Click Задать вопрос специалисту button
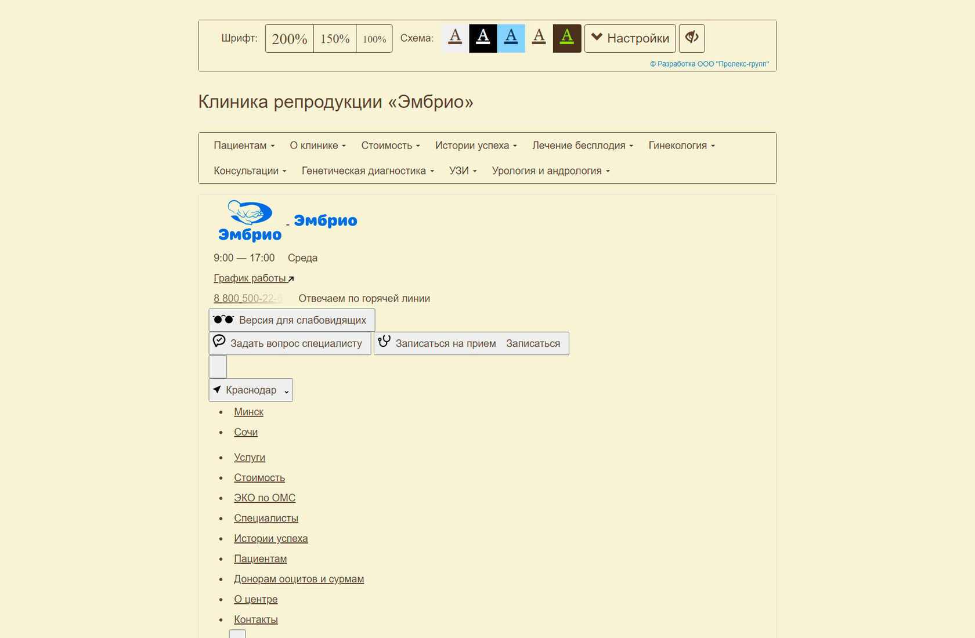This screenshot has height=638, width=975. [x=290, y=343]
